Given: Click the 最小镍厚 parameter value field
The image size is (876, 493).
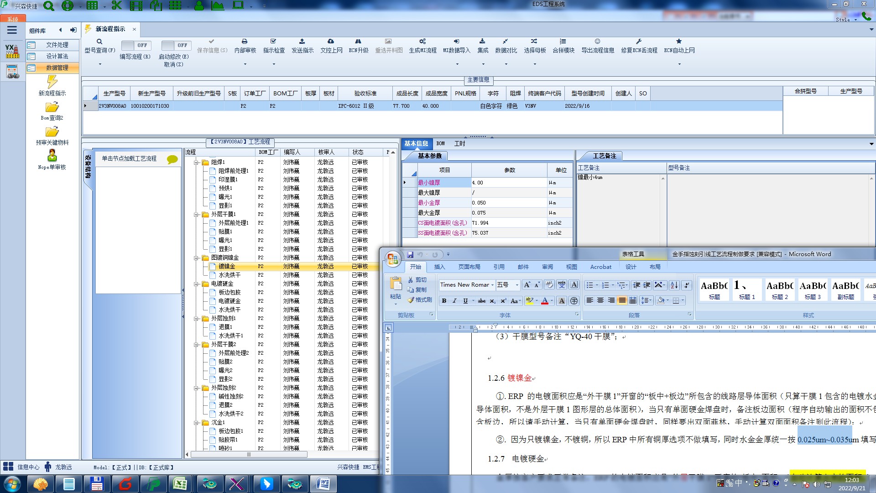Looking at the screenshot, I should (x=509, y=183).
